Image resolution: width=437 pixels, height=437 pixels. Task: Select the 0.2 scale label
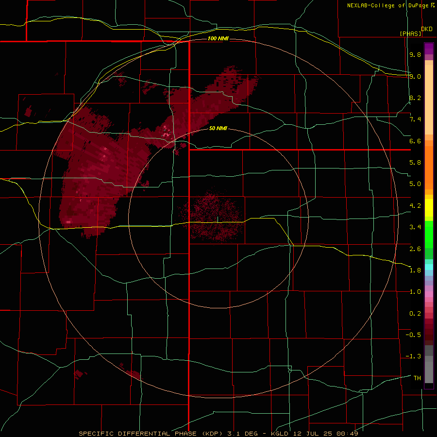tap(415, 314)
